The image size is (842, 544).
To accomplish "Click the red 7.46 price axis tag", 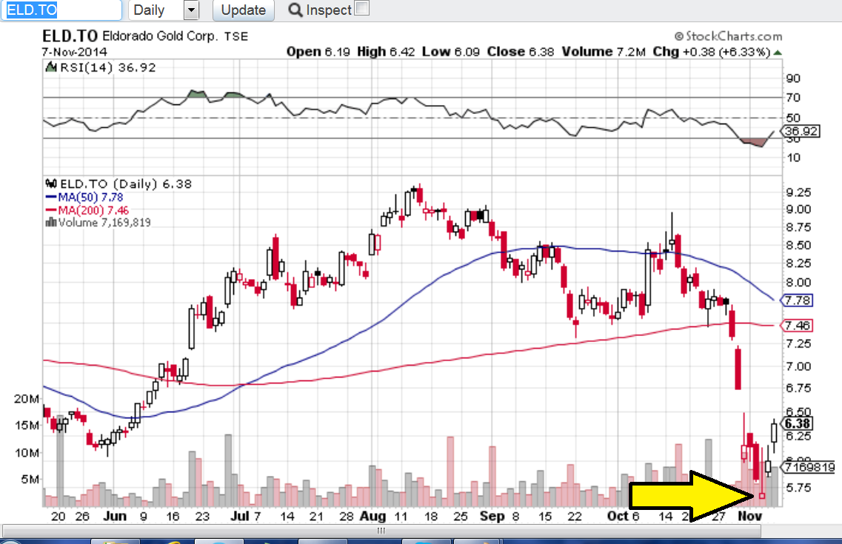I will pyautogui.click(x=798, y=325).
